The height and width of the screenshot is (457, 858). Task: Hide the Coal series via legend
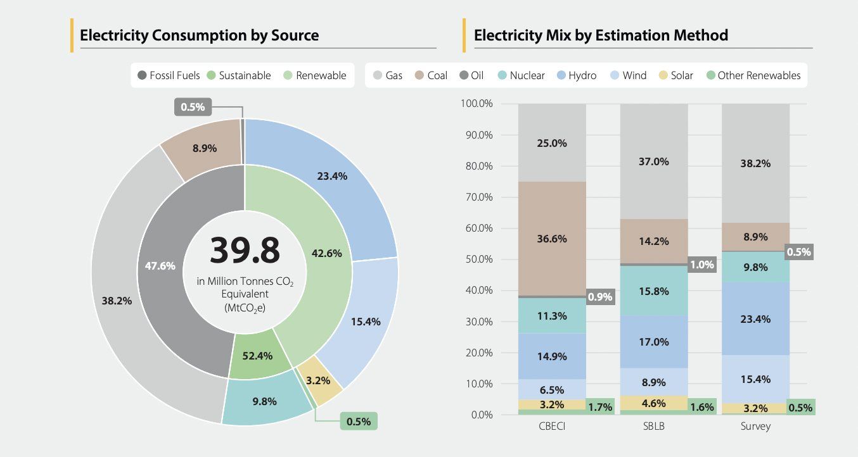[430, 76]
